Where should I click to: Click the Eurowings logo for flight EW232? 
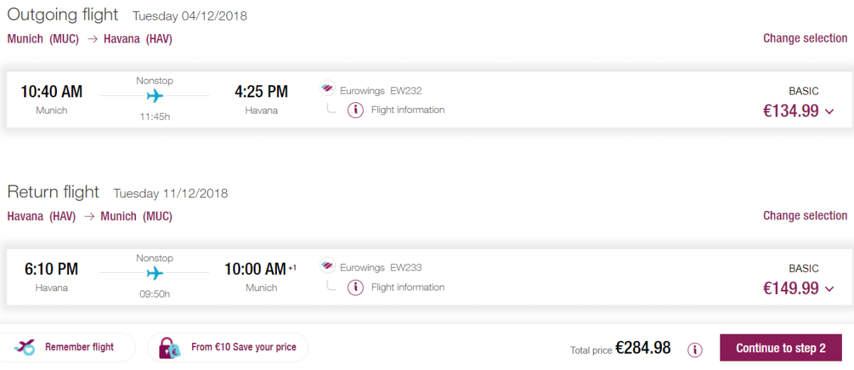[327, 90]
